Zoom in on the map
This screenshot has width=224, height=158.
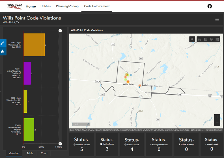[x=217, y=117]
